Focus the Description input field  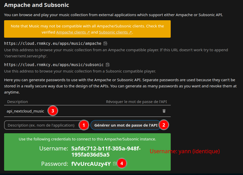tap(42, 125)
